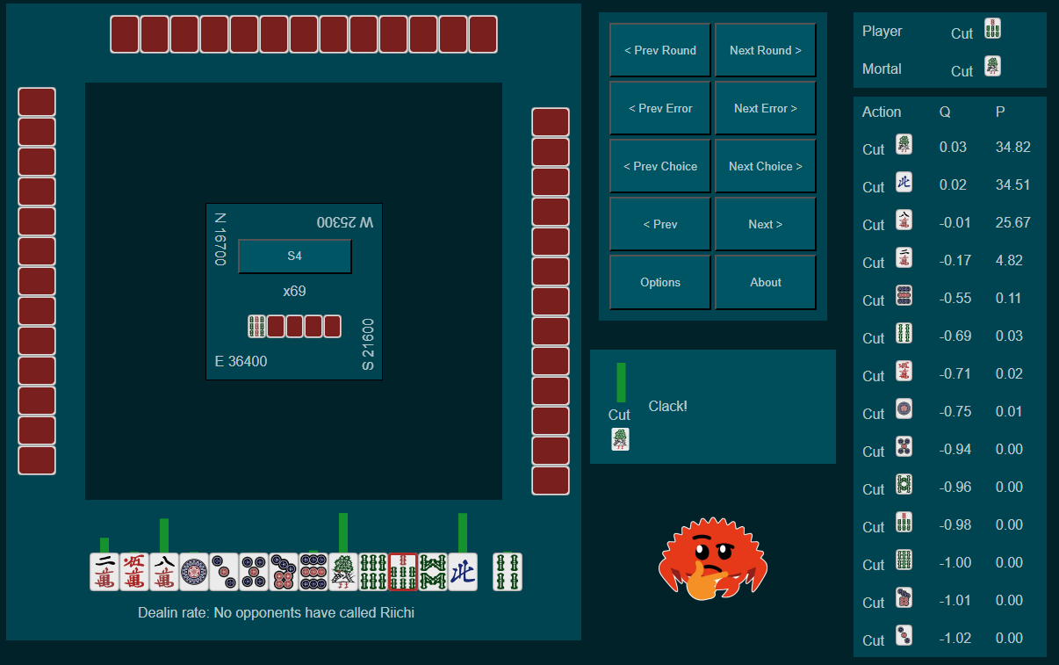Click the South score S 21600
Screen dimensions: 1059x665
pyautogui.click(x=368, y=344)
